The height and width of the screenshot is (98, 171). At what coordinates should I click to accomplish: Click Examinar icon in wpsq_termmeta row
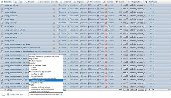click(58, 23)
